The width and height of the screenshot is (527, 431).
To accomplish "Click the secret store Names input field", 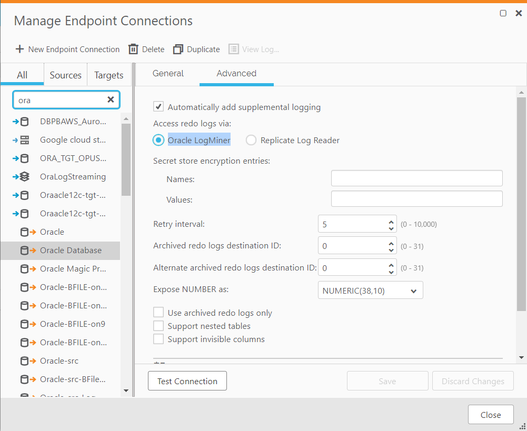I will click(x=416, y=178).
